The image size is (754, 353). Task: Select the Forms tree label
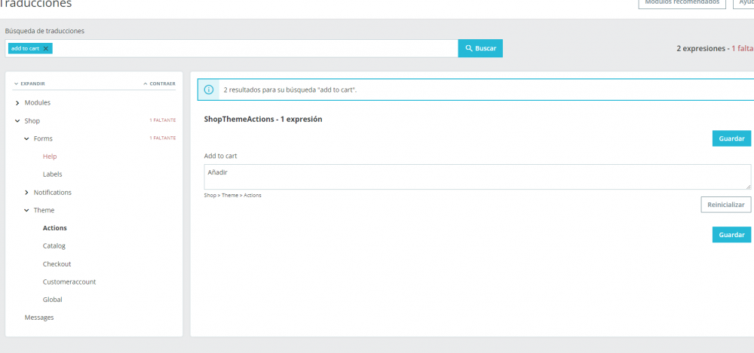coord(43,138)
